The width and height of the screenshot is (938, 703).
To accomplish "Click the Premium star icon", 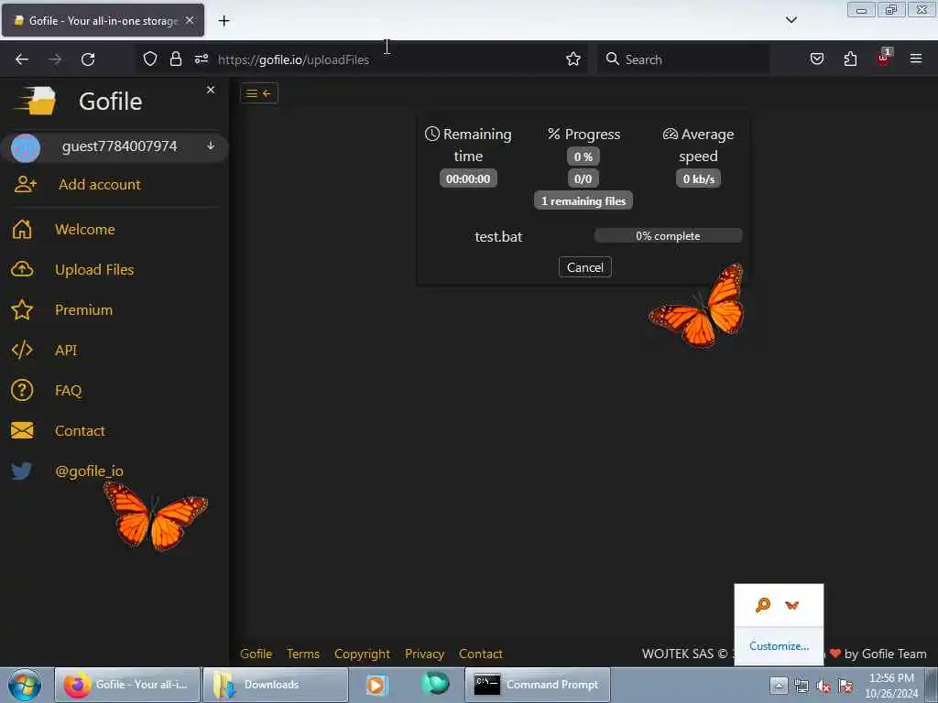I will pos(22,309).
